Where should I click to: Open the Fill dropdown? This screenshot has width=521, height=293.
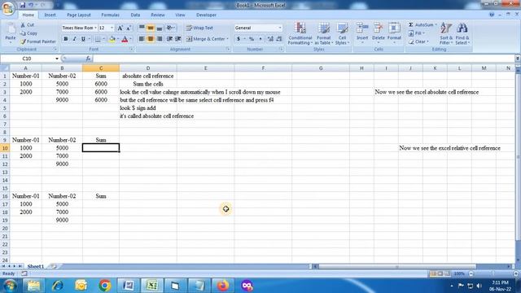coord(417,33)
